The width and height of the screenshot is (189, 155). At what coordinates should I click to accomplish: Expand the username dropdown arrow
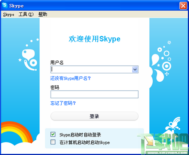(135, 70)
